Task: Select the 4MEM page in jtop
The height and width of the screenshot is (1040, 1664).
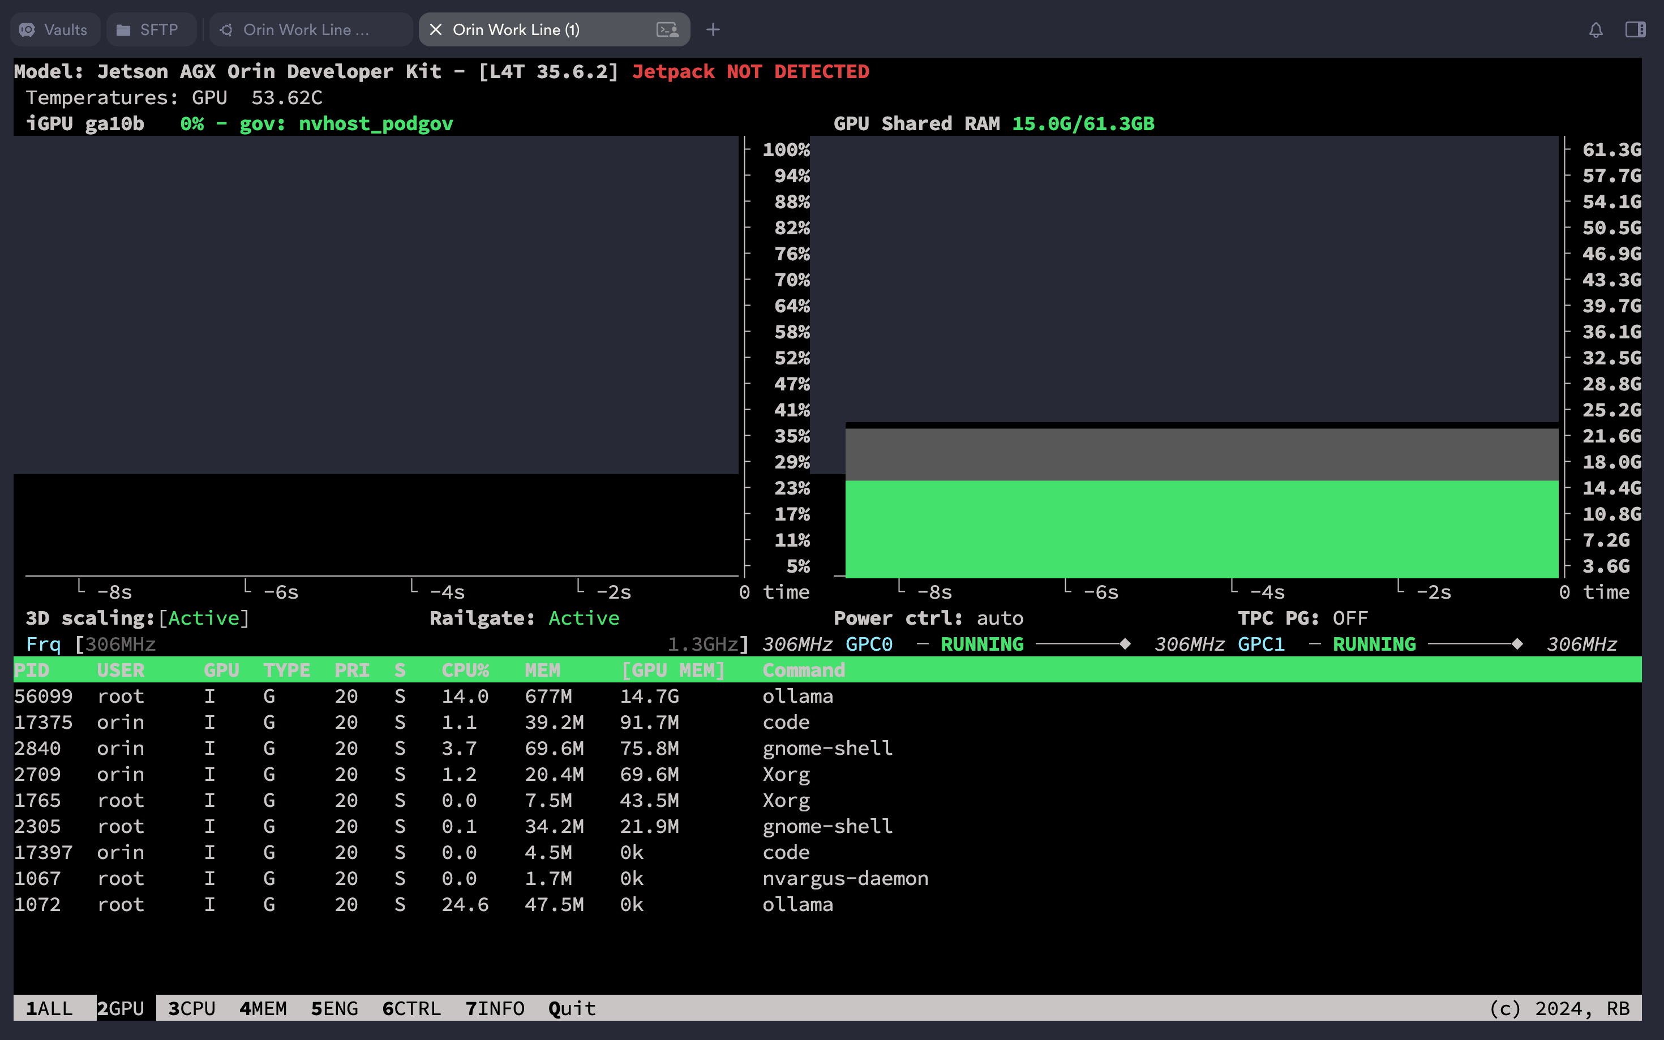Action: click(x=263, y=1008)
